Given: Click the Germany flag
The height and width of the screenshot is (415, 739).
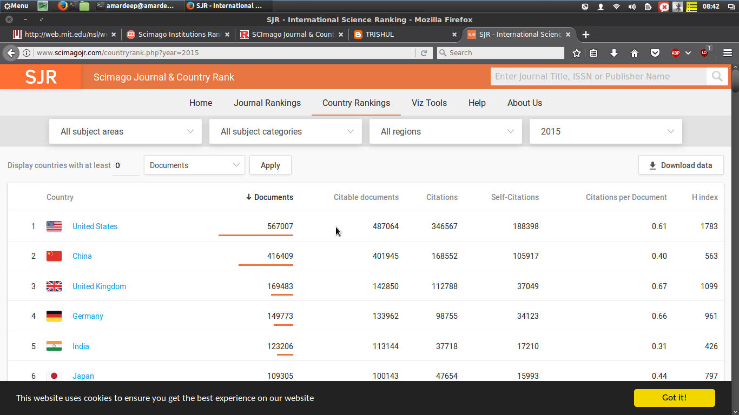Looking at the screenshot, I should tap(54, 316).
